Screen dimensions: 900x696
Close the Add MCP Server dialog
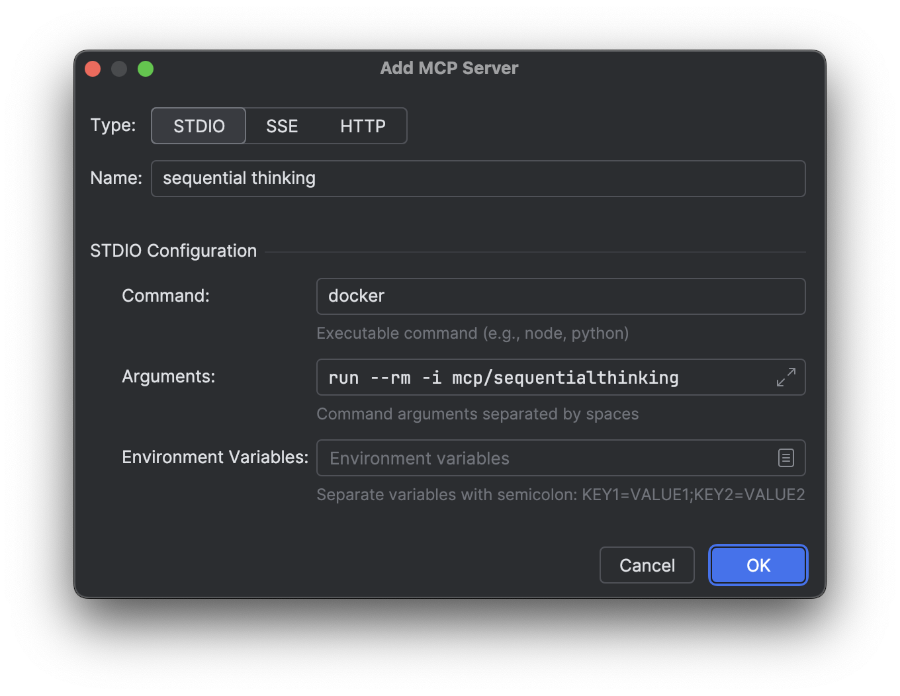point(93,69)
